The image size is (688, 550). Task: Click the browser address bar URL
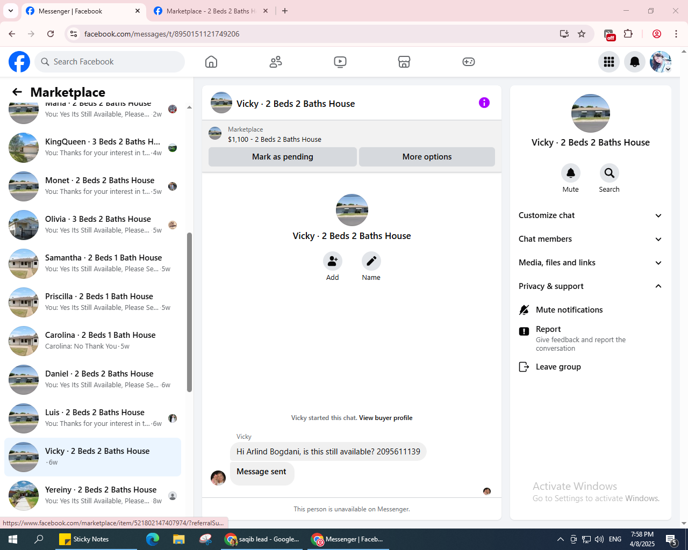point(162,34)
